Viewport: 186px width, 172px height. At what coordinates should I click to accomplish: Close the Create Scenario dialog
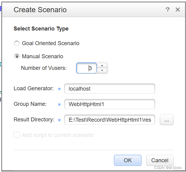178,10
